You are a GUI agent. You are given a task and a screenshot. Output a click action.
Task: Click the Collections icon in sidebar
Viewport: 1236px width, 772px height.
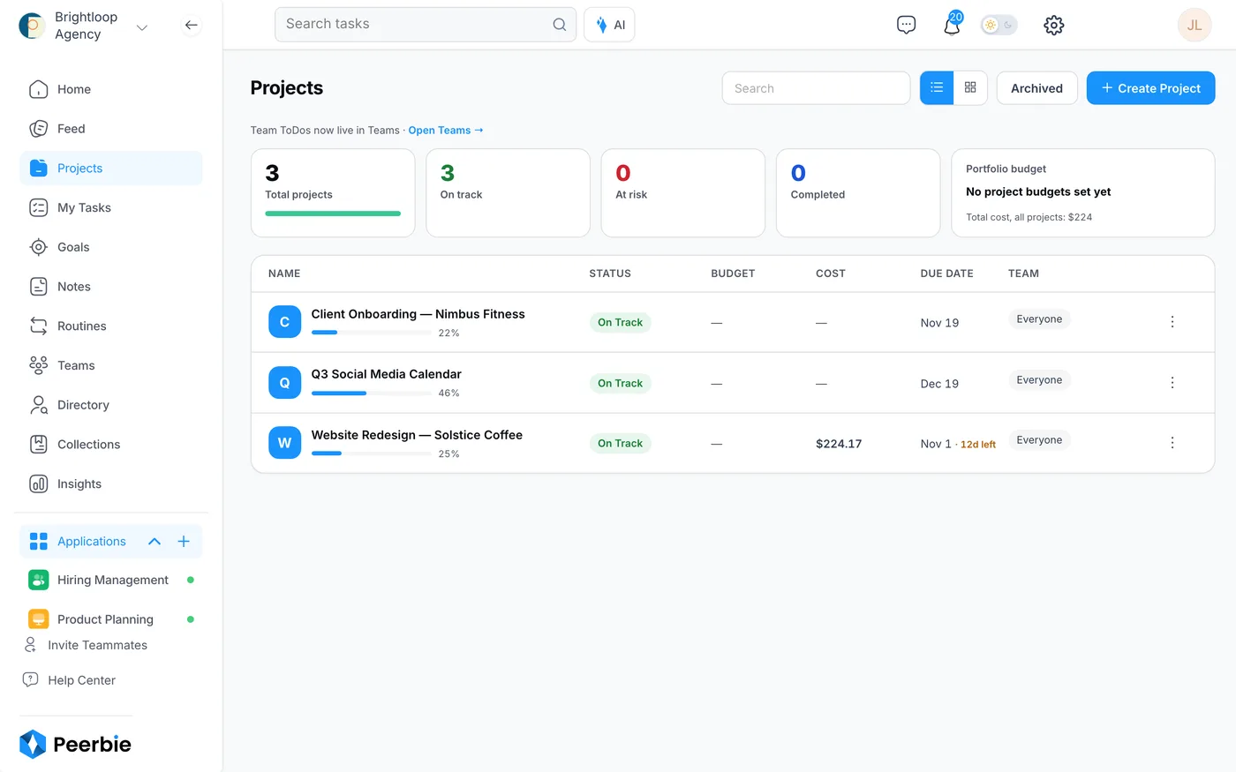[x=38, y=445]
